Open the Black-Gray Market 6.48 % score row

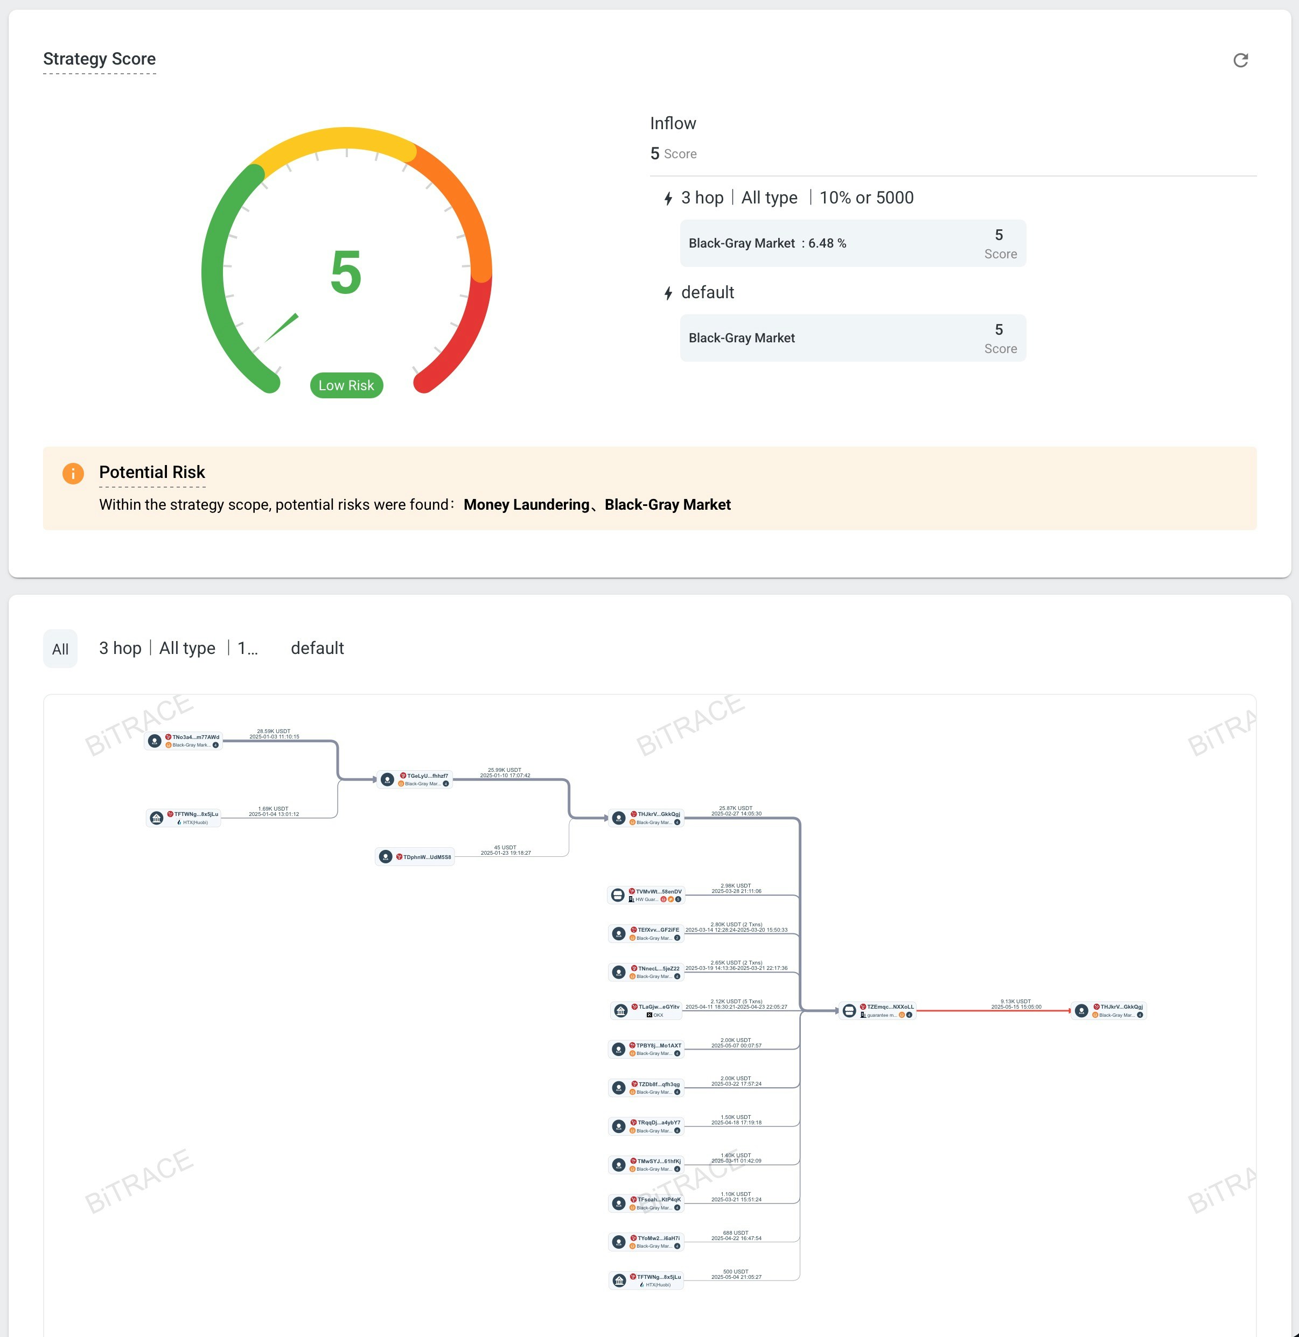pyautogui.click(x=853, y=243)
